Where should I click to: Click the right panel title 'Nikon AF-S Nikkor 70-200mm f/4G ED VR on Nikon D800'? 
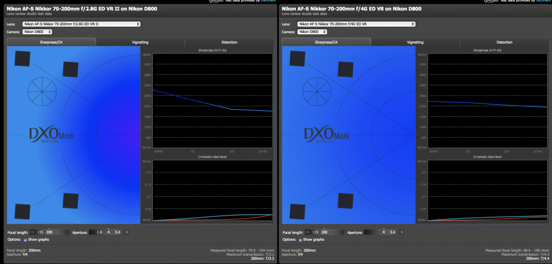[x=352, y=9]
